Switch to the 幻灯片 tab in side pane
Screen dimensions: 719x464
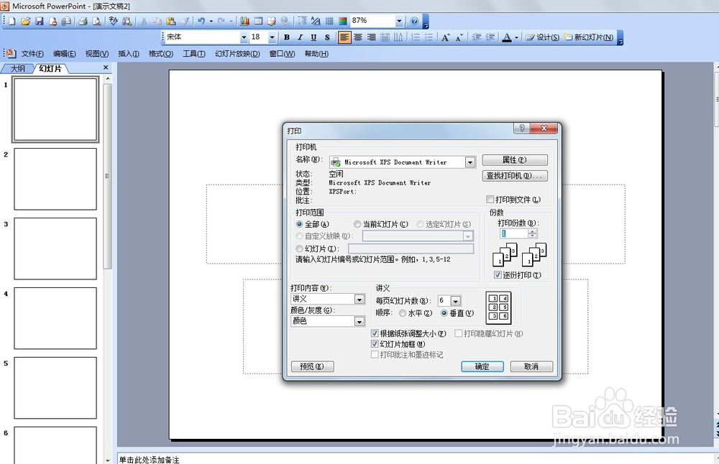[x=50, y=68]
